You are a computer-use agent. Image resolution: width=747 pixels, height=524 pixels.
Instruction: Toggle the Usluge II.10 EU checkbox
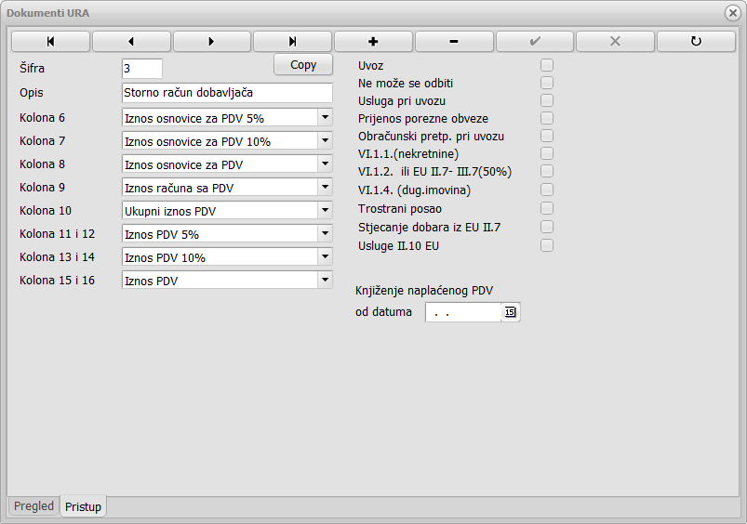tap(547, 245)
